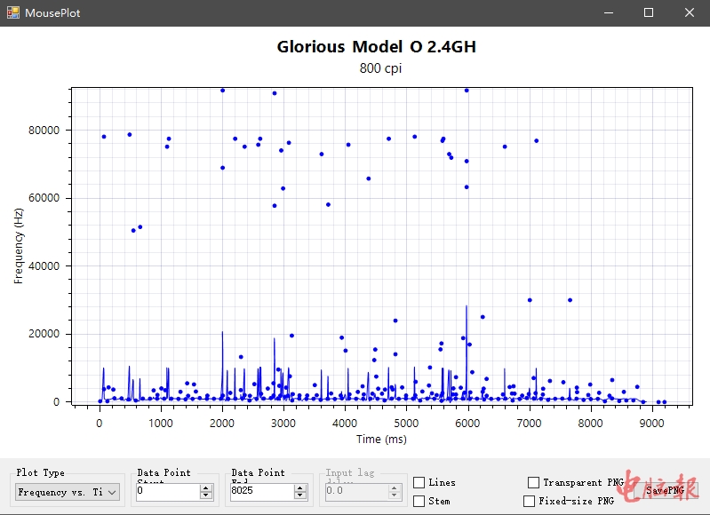Click the plot title Glorious Model O 2.4GH
The height and width of the screenshot is (515, 710).
pos(376,47)
